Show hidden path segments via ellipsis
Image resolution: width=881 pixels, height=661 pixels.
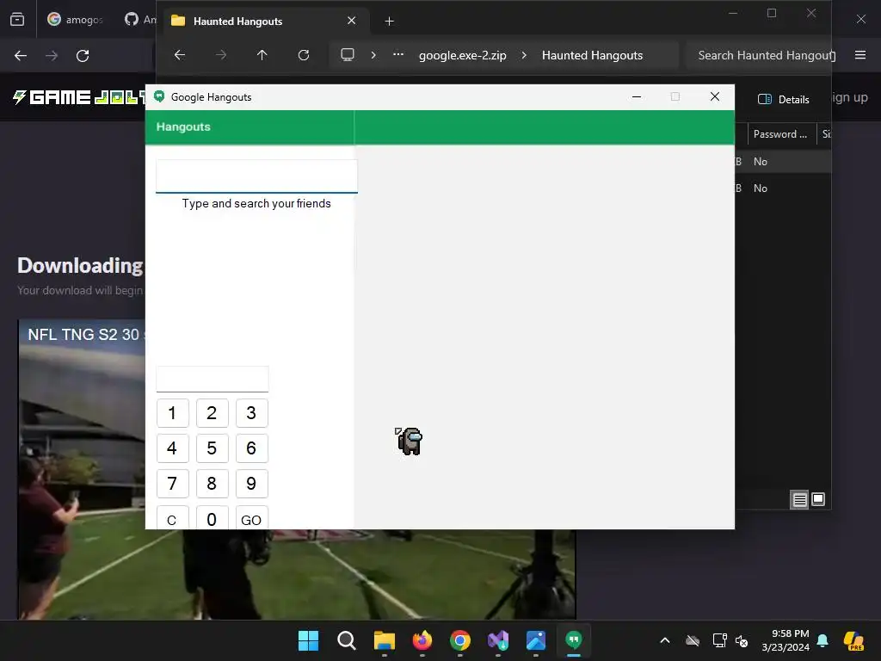[398, 54]
